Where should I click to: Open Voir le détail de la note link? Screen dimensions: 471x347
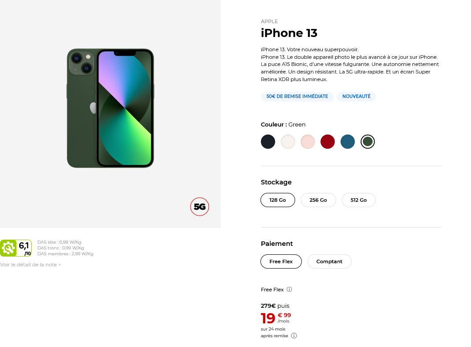click(x=30, y=265)
